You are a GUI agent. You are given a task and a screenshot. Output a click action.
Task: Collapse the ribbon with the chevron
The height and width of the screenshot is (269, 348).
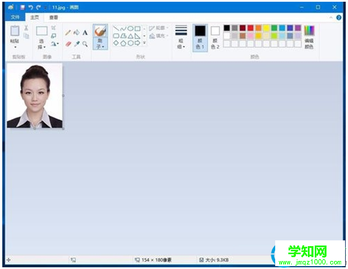(x=331, y=18)
